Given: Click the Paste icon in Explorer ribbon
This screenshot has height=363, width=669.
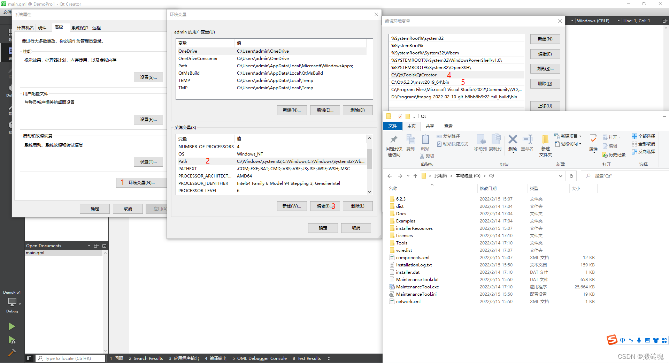Looking at the screenshot, I should [x=425, y=143].
